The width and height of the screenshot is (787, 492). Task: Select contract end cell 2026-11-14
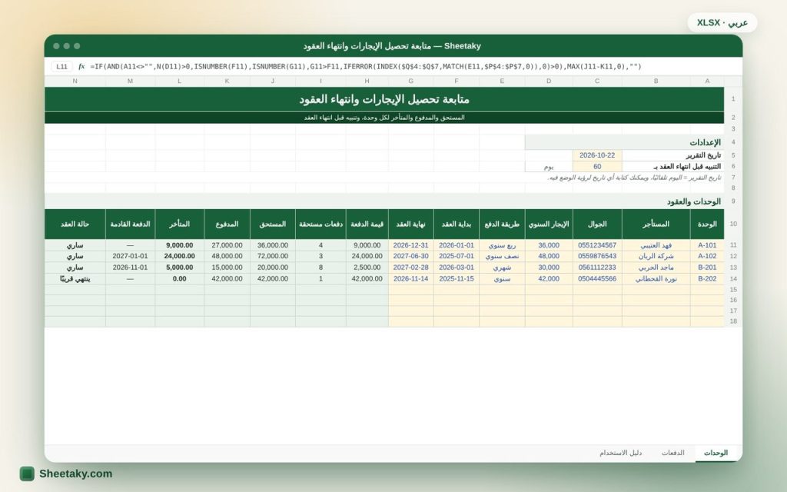[x=410, y=278]
